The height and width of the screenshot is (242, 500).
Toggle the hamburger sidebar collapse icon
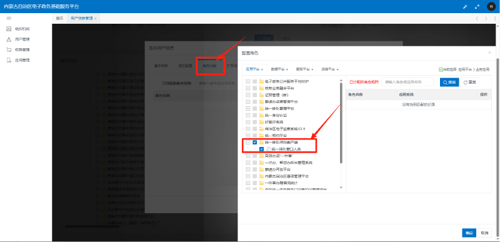tap(9, 19)
